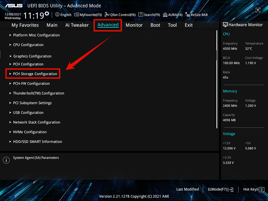Screen dimensions: 268x201
Task: Click the Last Modified button
Action: pos(187,189)
